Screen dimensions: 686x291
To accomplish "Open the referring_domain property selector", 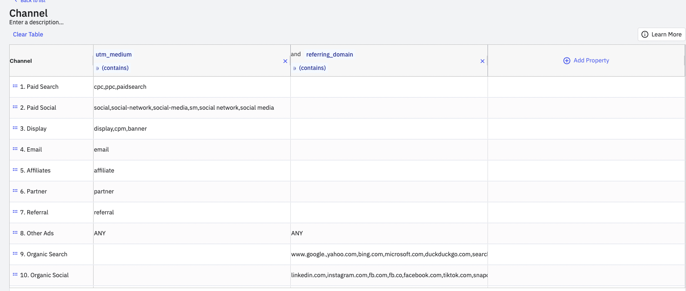I will coord(329,54).
